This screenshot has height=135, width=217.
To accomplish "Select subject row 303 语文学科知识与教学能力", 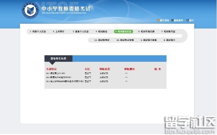I will coord(65,81).
